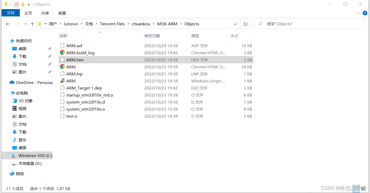Open the recent locations dropdown arrow
370x193 pixels.
point(26,24)
